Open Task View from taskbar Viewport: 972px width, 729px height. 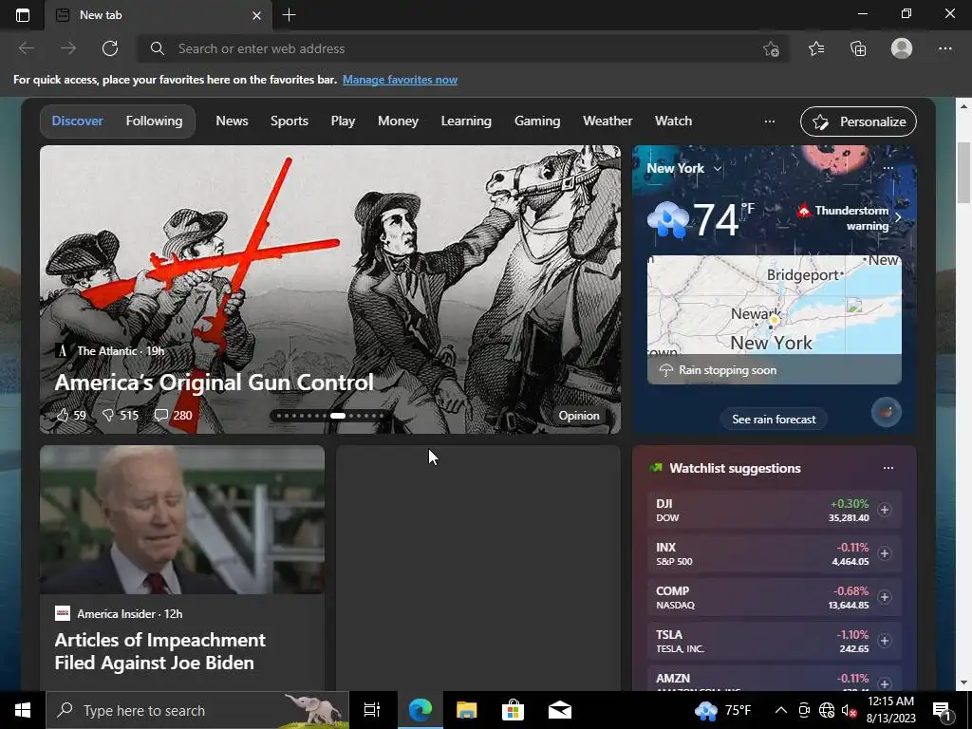coord(372,710)
